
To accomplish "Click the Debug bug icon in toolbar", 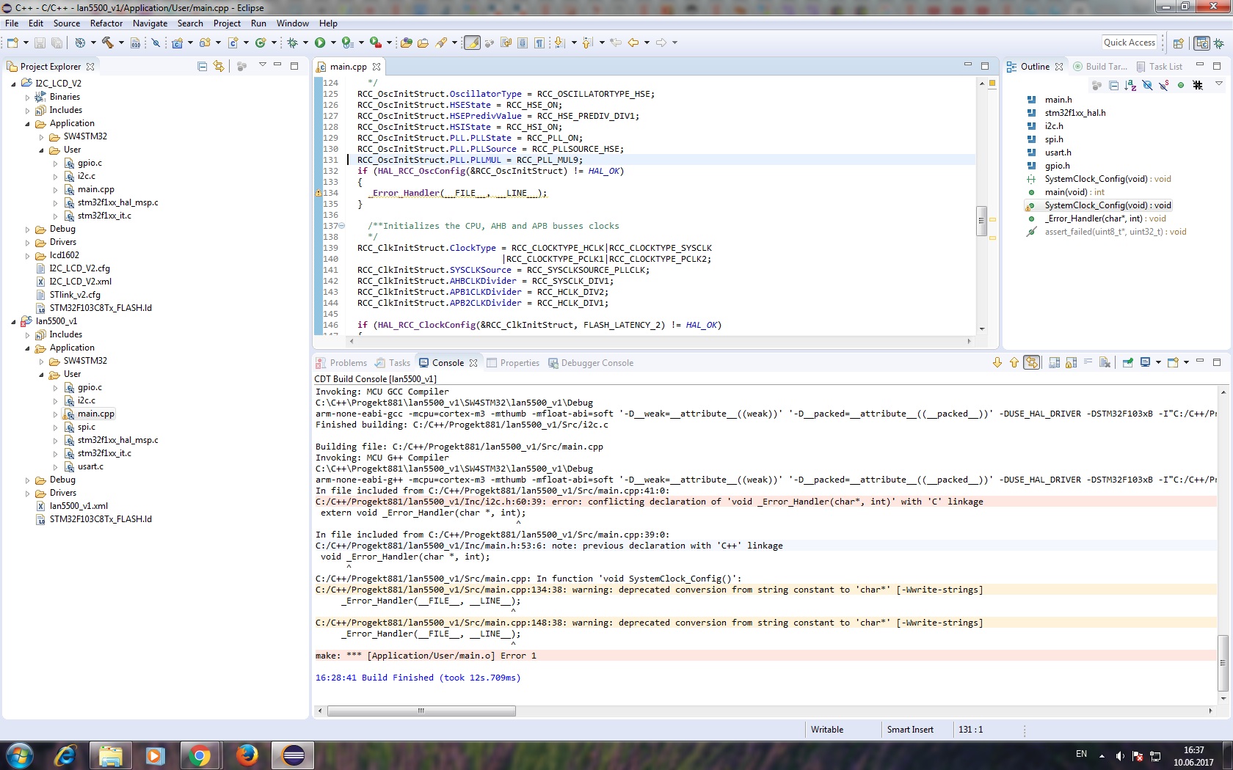I will pos(293,43).
